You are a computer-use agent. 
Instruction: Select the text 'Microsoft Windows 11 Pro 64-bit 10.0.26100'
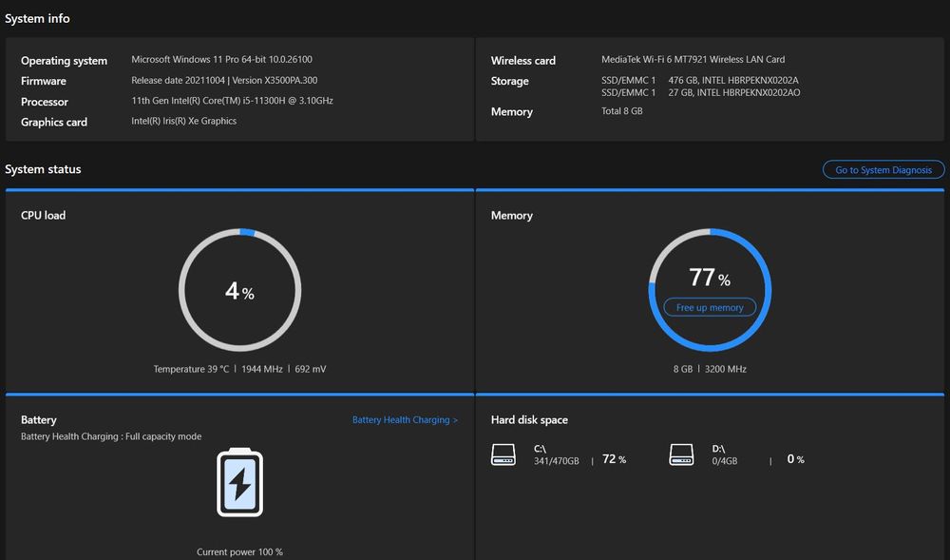(x=221, y=59)
